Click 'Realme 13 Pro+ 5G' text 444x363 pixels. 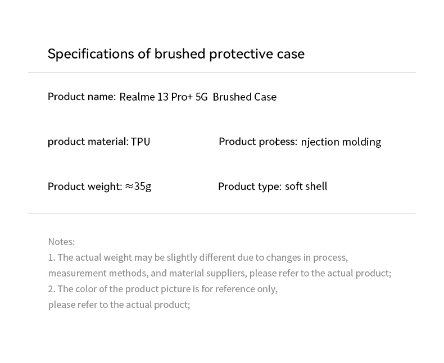coord(164,97)
